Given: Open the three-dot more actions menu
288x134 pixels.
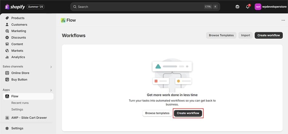Looking at the screenshot, I should pos(283,20).
